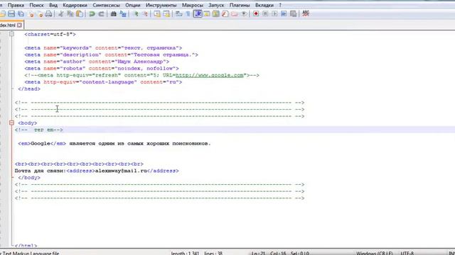Play back the recorded macro icon

tap(274, 13)
